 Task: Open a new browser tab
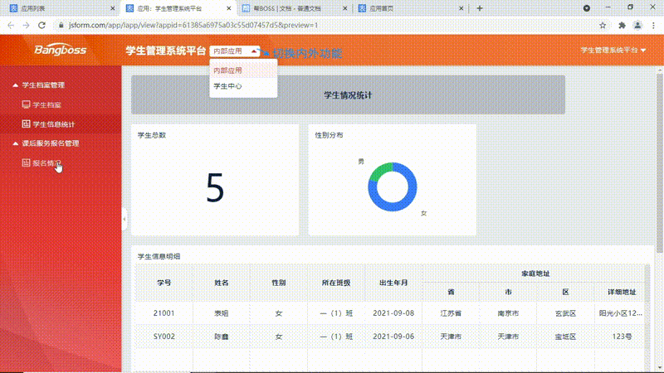(x=480, y=8)
